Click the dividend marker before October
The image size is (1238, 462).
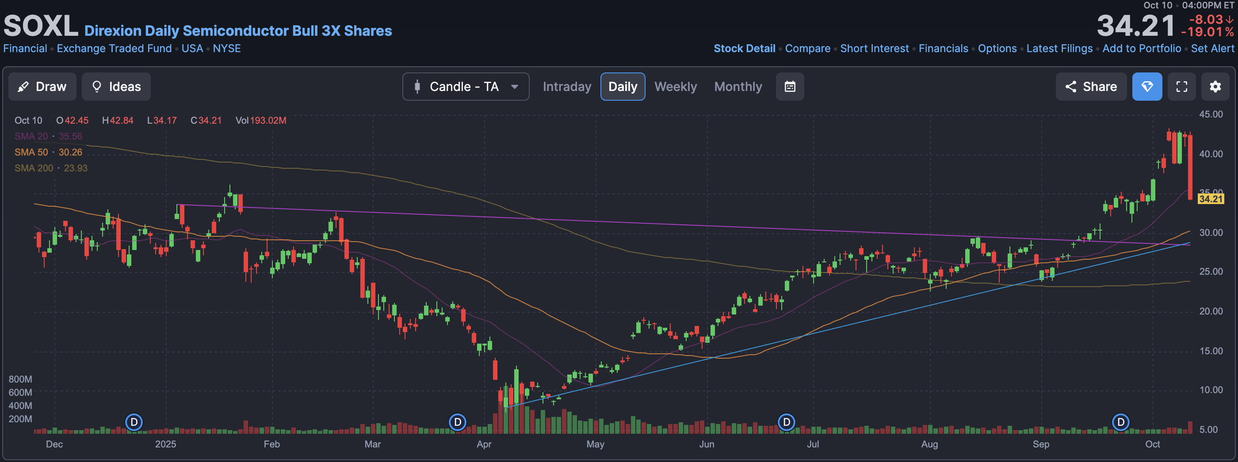click(x=1121, y=422)
